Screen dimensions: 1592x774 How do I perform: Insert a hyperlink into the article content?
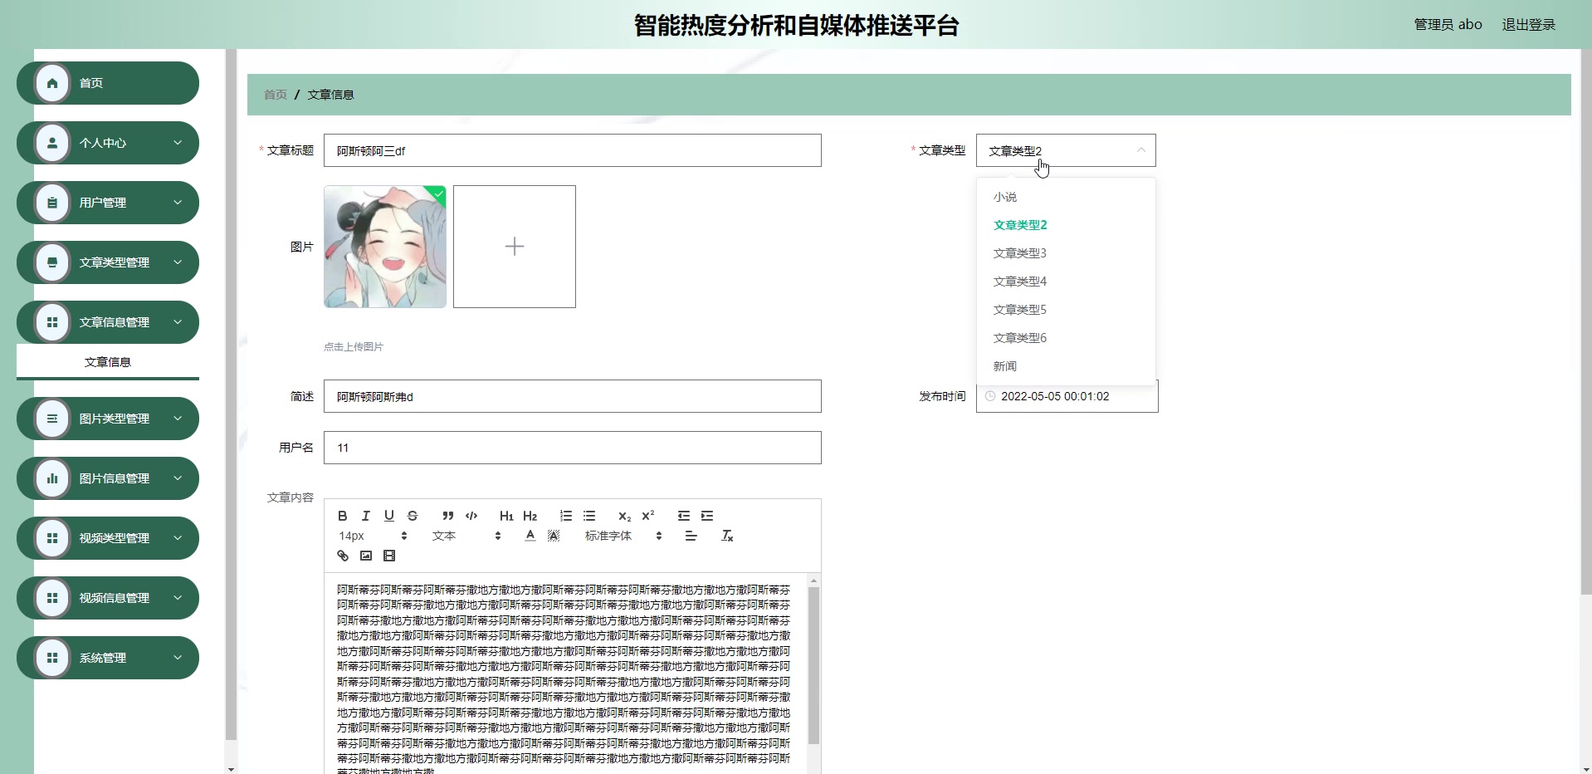341,556
